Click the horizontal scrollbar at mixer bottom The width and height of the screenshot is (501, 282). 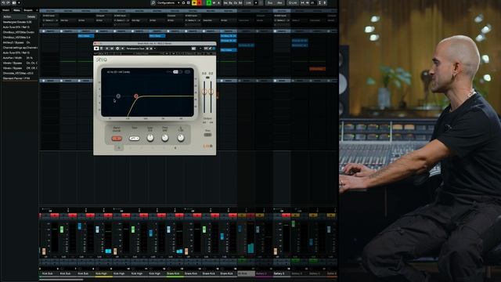pos(61,280)
